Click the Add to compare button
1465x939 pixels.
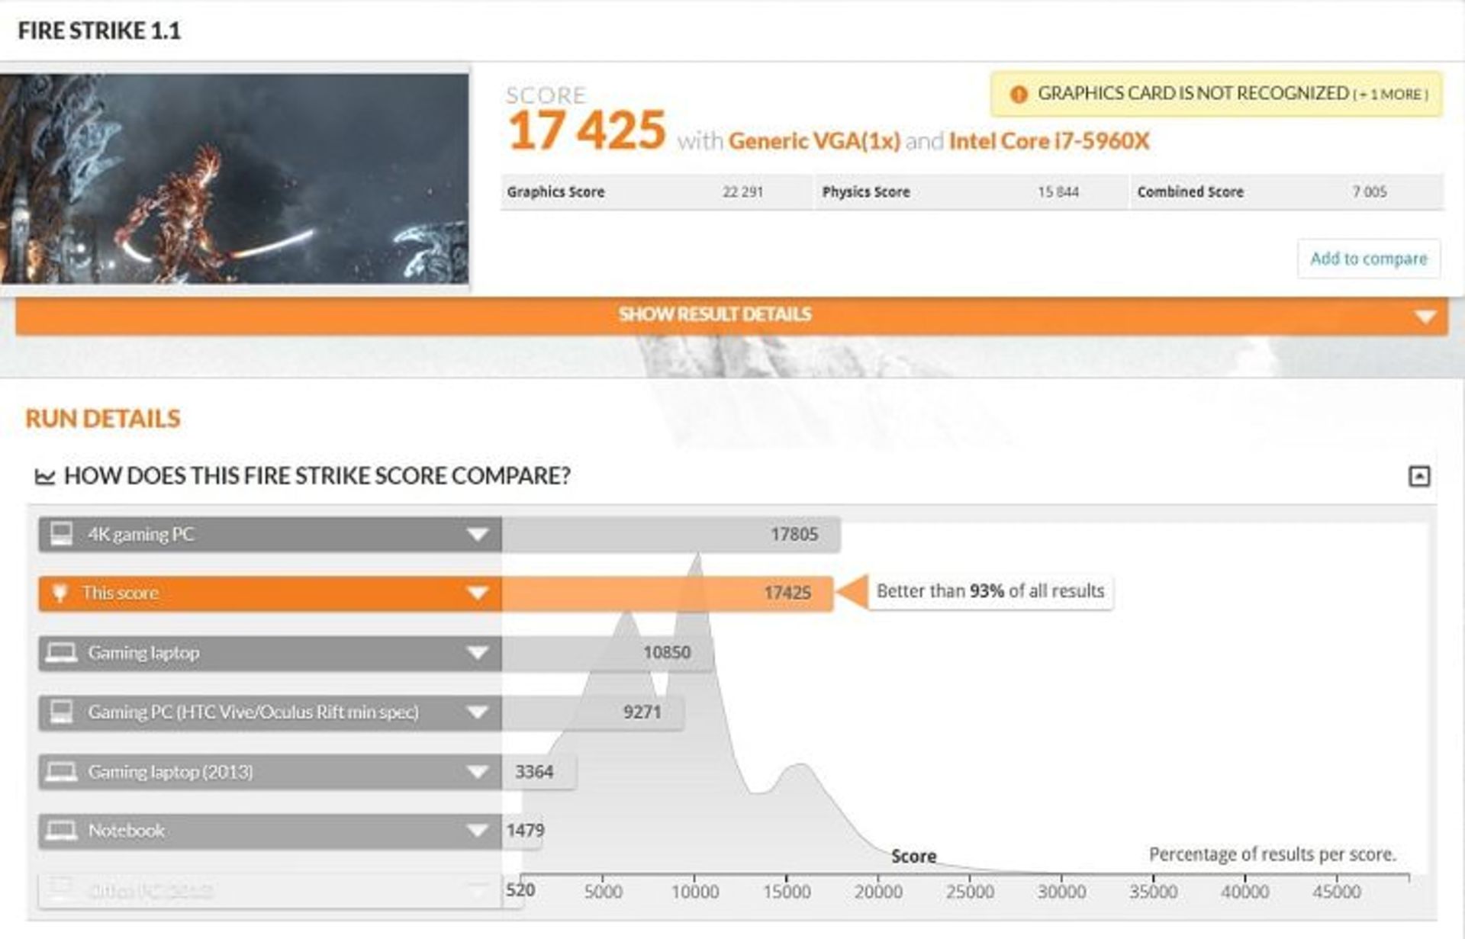[x=1368, y=259]
